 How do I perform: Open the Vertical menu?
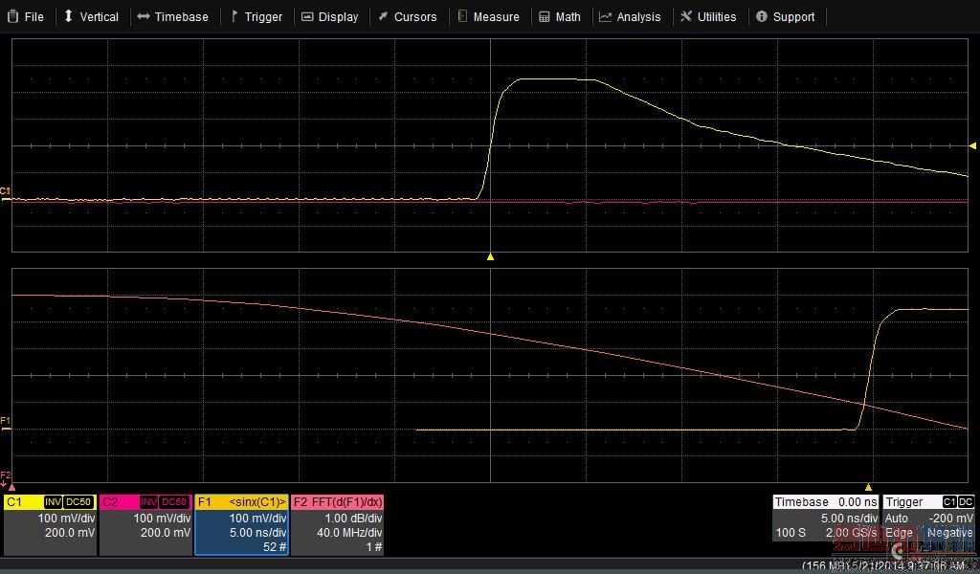91,17
